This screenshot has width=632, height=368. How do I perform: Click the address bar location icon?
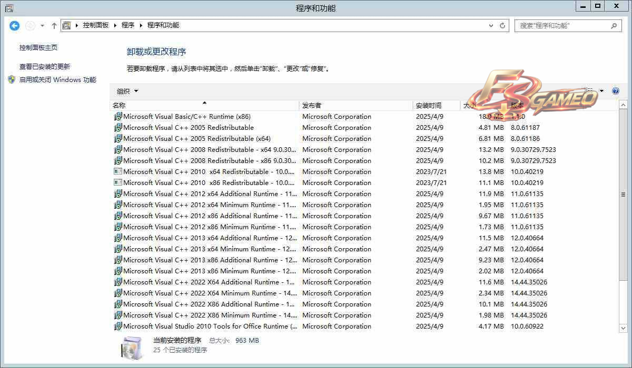(x=67, y=25)
